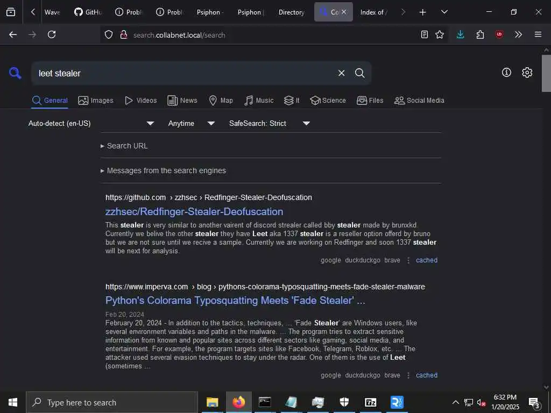Image resolution: width=551 pixels, height=413 pixels.
Task: Open the About info icon
Action: [x=506, y=73]
